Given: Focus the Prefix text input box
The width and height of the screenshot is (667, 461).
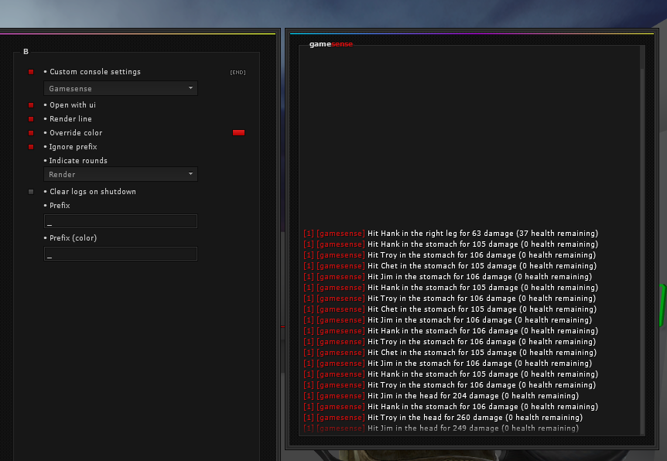Looking at the screenshot, I should pos(121,221).
